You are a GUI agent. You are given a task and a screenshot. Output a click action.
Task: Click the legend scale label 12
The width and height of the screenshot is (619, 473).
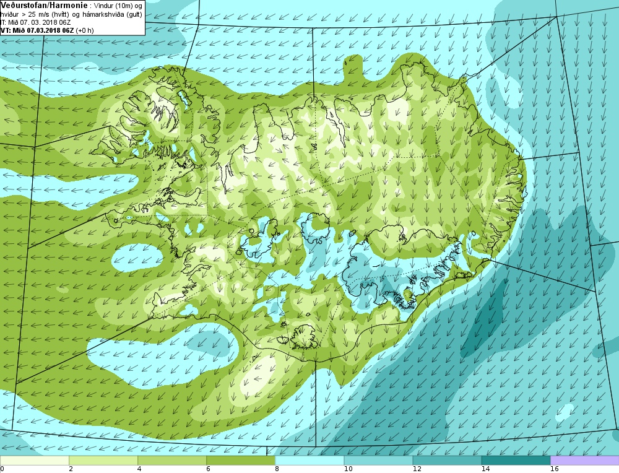click(417, 469)
